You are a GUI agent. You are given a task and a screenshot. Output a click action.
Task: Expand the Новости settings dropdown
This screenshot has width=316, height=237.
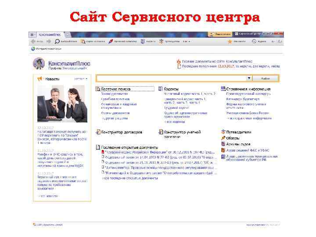pyautogui.click(x=81, y=79)
